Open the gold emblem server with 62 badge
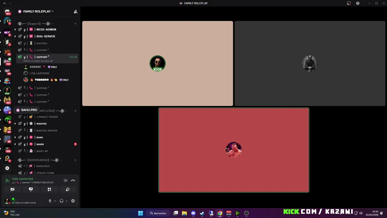Image resolution: width=387 pixels, height=218 pixels. 7,129
